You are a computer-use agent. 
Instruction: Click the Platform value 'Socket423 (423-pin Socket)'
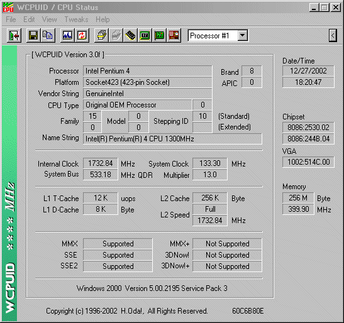pos(147,82)
